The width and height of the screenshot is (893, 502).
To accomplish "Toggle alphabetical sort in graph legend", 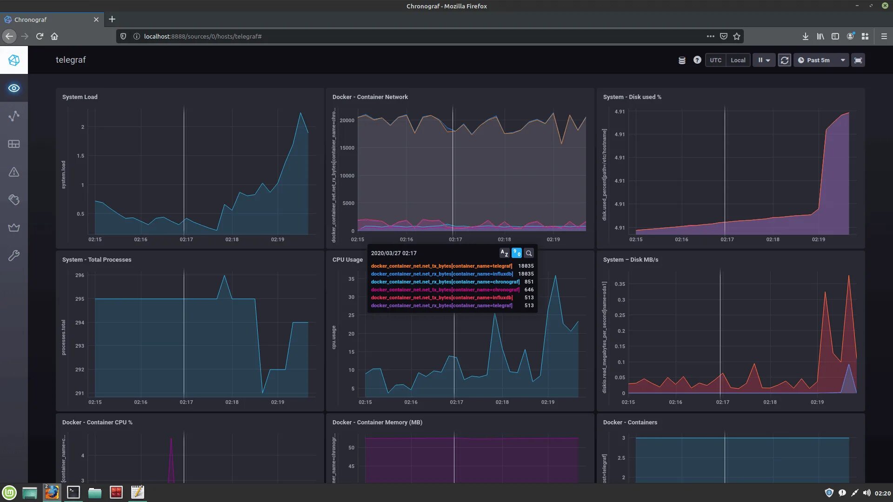I will 504,253.
